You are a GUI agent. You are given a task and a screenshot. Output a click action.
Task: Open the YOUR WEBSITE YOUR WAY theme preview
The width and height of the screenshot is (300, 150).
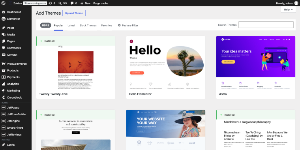[166, 130]
